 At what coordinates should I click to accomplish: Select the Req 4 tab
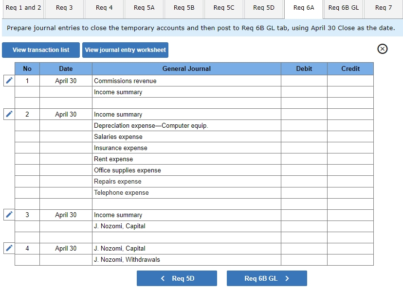pyautogui.click(x=104, y=8)
